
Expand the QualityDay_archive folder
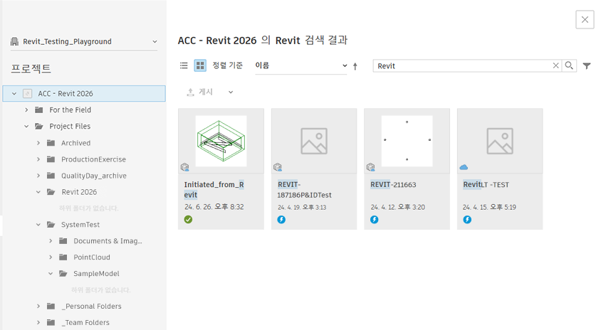click(38, 176)
